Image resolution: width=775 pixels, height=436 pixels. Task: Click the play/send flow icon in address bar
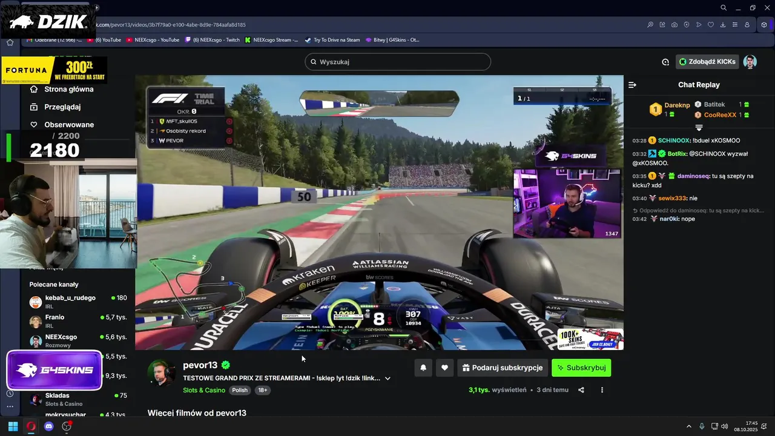tap(699, 25)
